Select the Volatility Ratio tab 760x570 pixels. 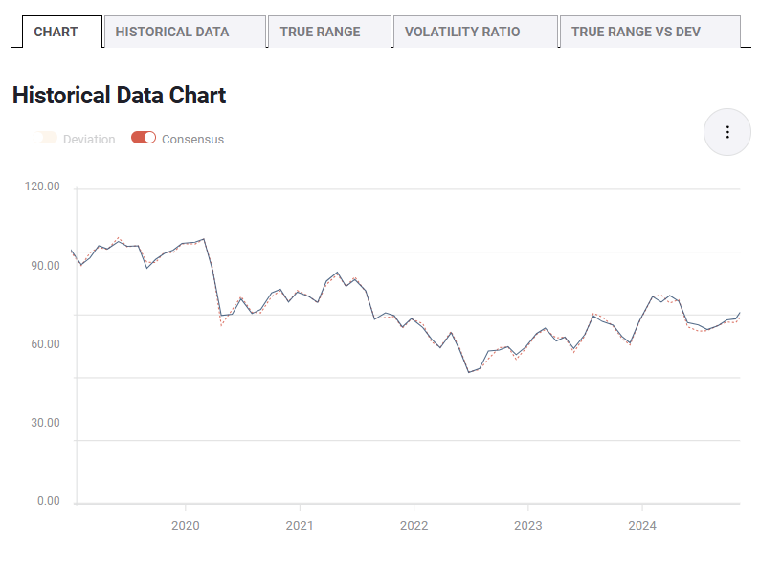pyautogui.click(x=462, y=32)
